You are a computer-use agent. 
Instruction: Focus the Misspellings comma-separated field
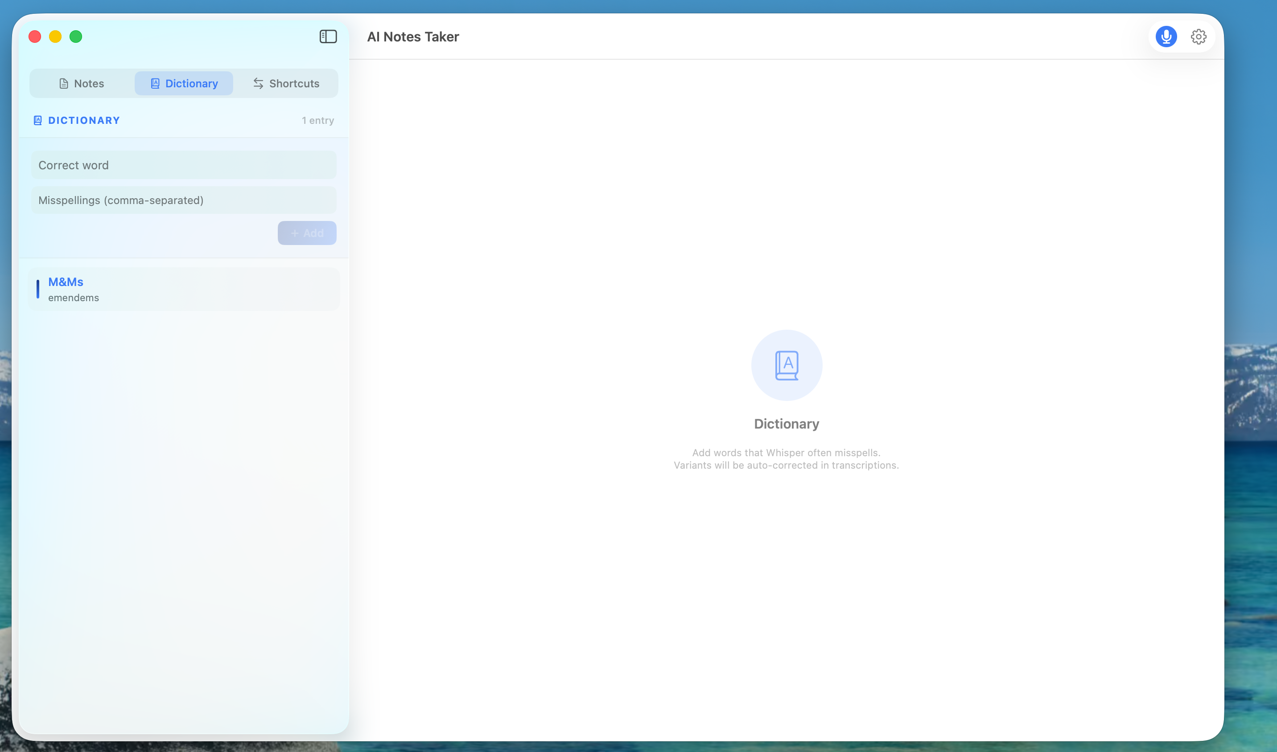tap(184, 200)
